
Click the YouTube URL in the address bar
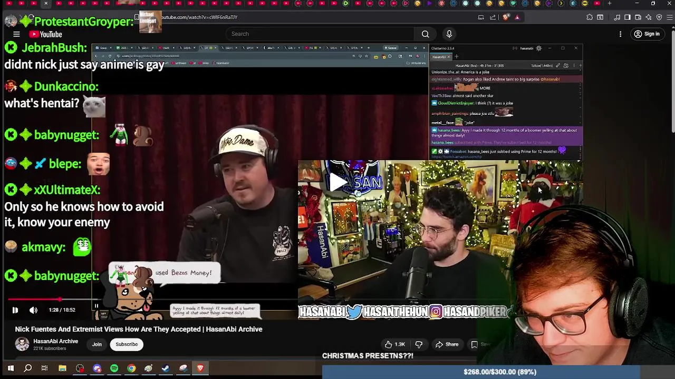coord(199,17)
